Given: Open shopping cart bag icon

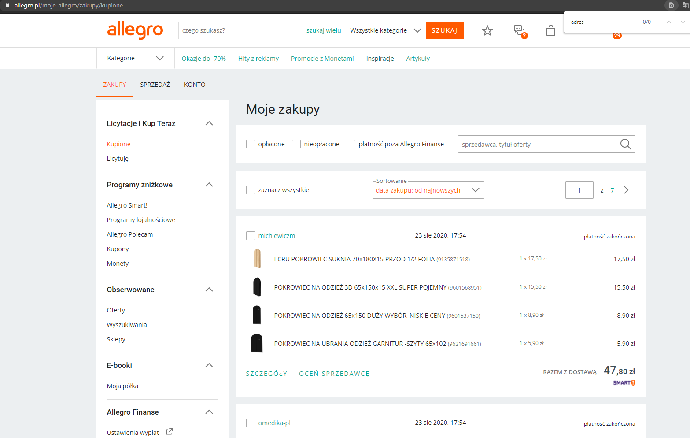Looking at the screenshot, I should (x=550, y=30).
